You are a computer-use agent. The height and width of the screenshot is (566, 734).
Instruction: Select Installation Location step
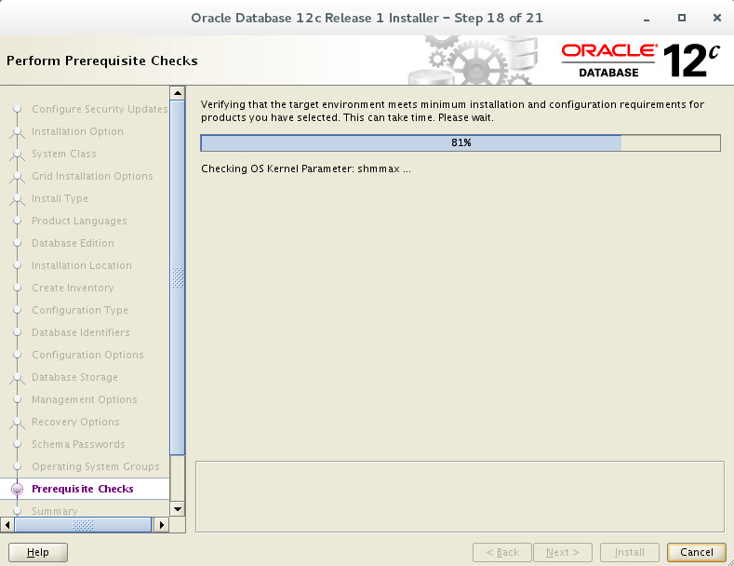click(x=82, y=265)
